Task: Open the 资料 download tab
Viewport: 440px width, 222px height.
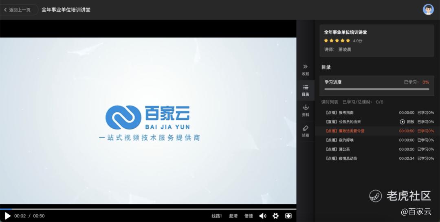Action: tap(306, 110)
